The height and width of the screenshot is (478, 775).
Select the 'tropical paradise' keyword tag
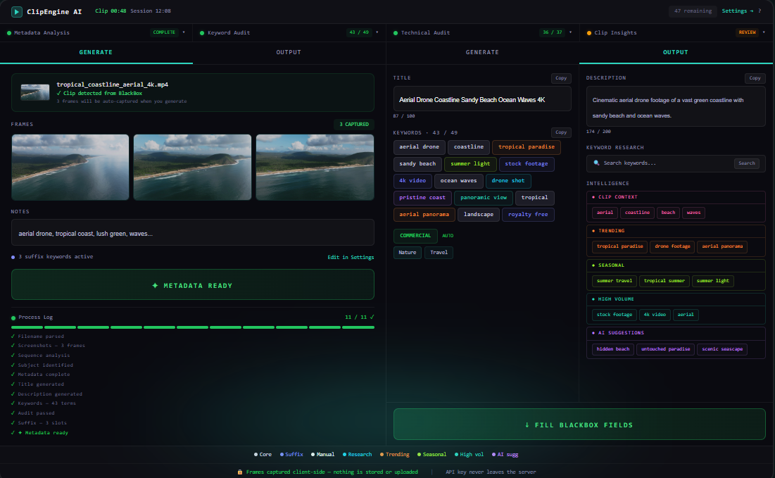527,147
